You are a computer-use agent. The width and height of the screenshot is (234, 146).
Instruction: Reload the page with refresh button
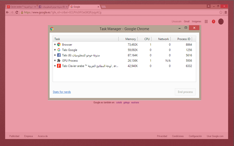[17, 12]
